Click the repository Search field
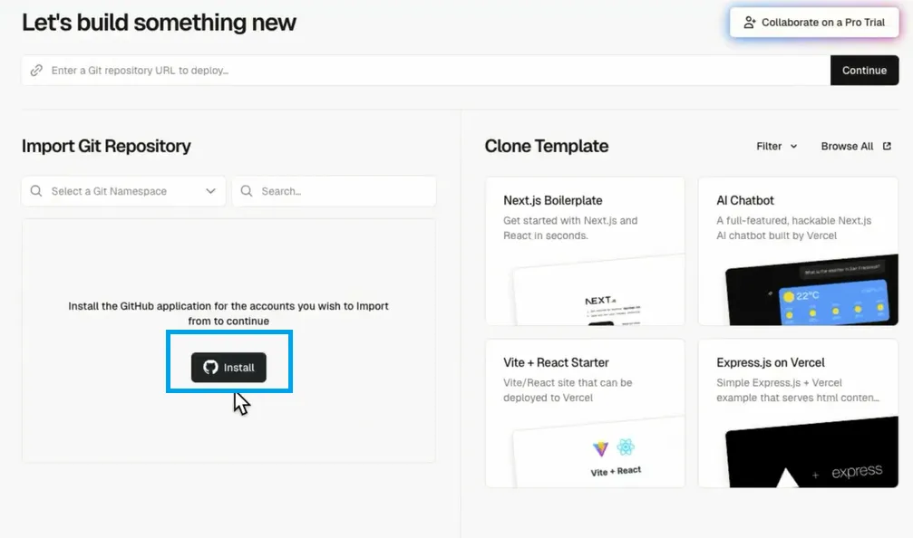This screenshot has width=913, height=538. [335, 191]
